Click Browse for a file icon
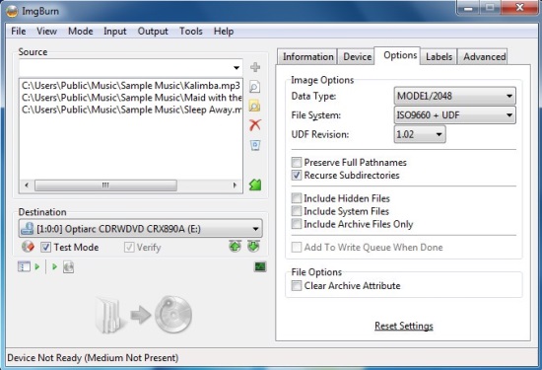 [x=255, y=87]
